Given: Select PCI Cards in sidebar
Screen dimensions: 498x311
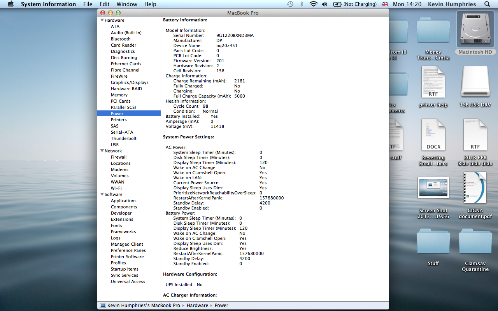Looking at the screenshot, I should click(x=121, y=101).
